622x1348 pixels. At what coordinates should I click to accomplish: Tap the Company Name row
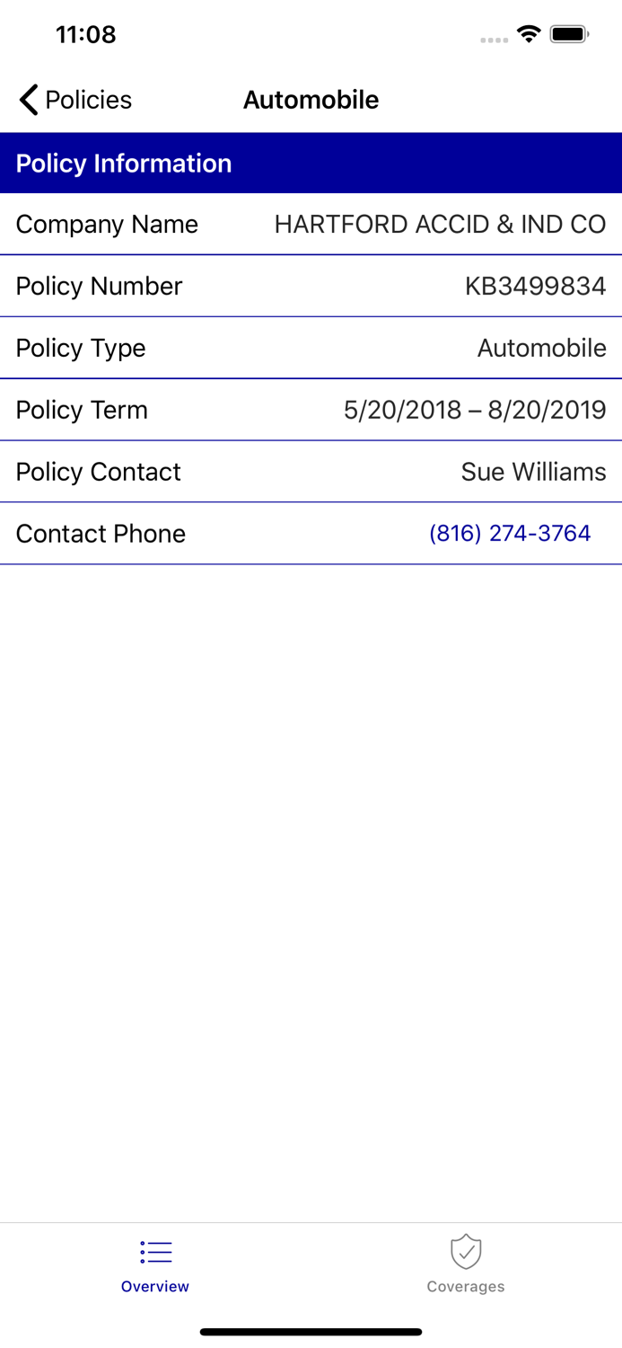click(x=311, y=224)
